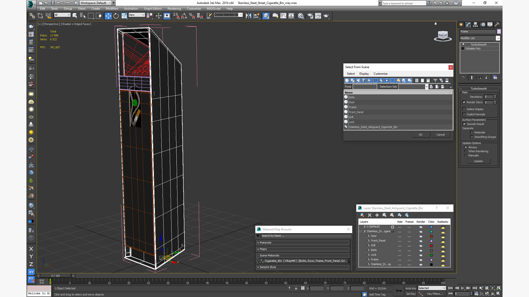This screenshot has height=297, width=529.
Task: Open the Modifiers menu
Action: 112,9
